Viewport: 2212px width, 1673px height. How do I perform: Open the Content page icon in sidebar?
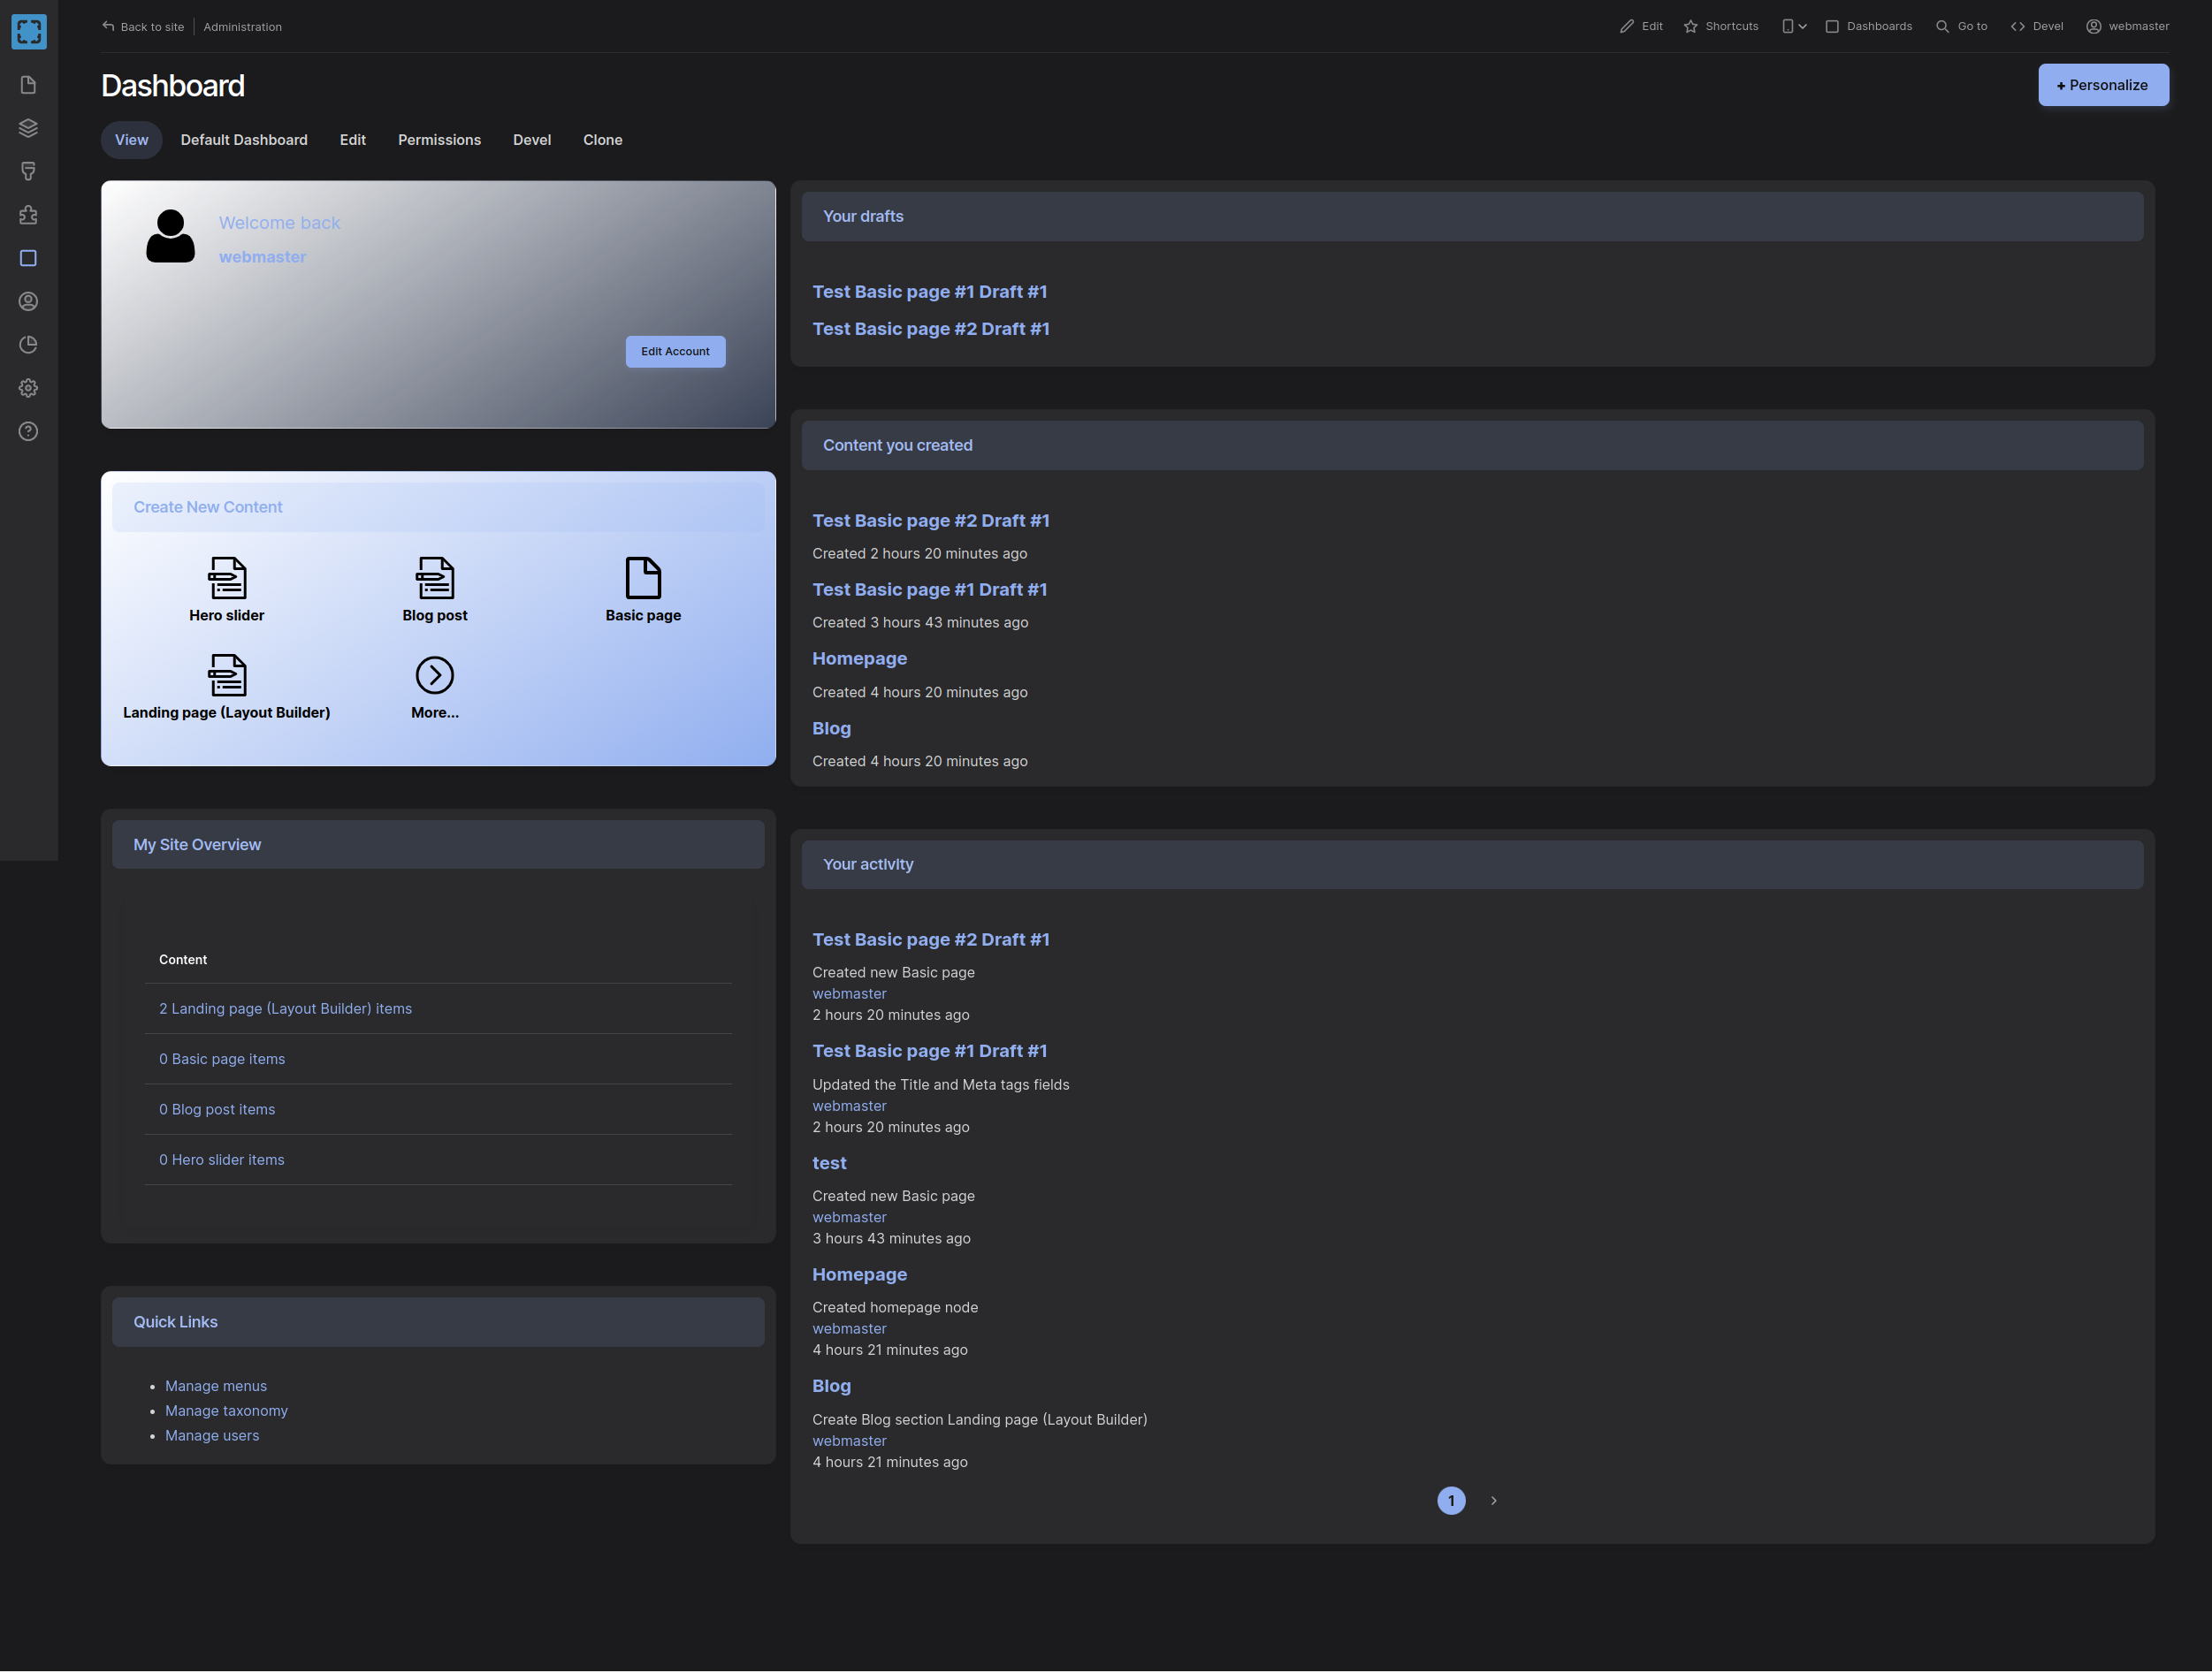tap(28, 85)
